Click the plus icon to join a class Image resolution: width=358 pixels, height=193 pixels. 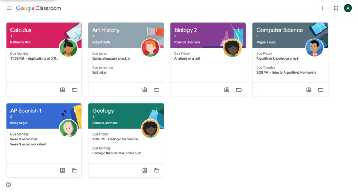pyautogui.click(x=323, y=8)
